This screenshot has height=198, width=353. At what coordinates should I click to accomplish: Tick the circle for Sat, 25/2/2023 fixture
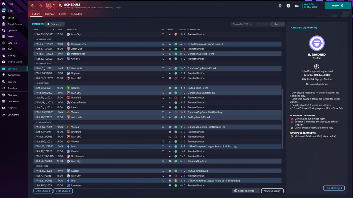coord(35,161)
